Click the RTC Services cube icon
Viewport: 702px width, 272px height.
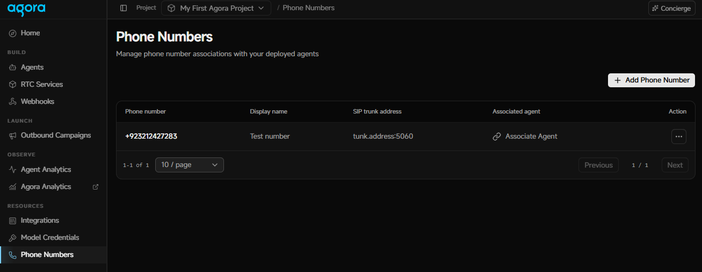coord(13,85)
